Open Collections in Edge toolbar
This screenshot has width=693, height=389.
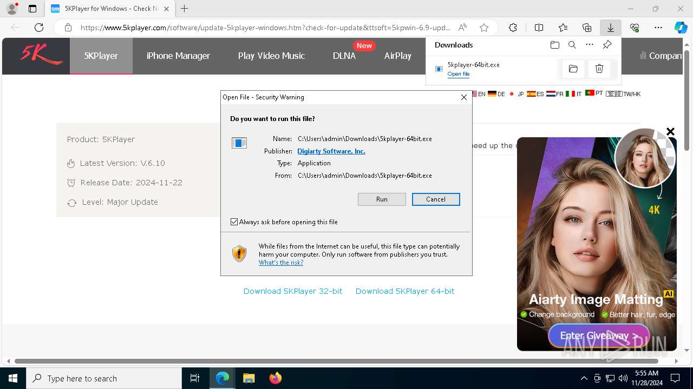[x=587, y=28]
